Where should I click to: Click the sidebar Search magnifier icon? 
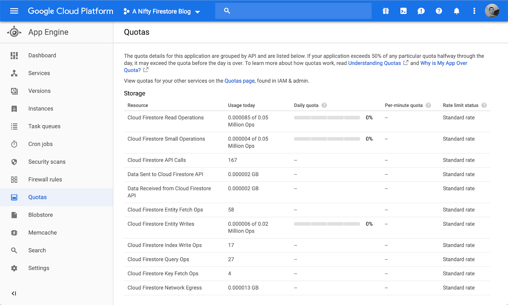click(14, 250)
